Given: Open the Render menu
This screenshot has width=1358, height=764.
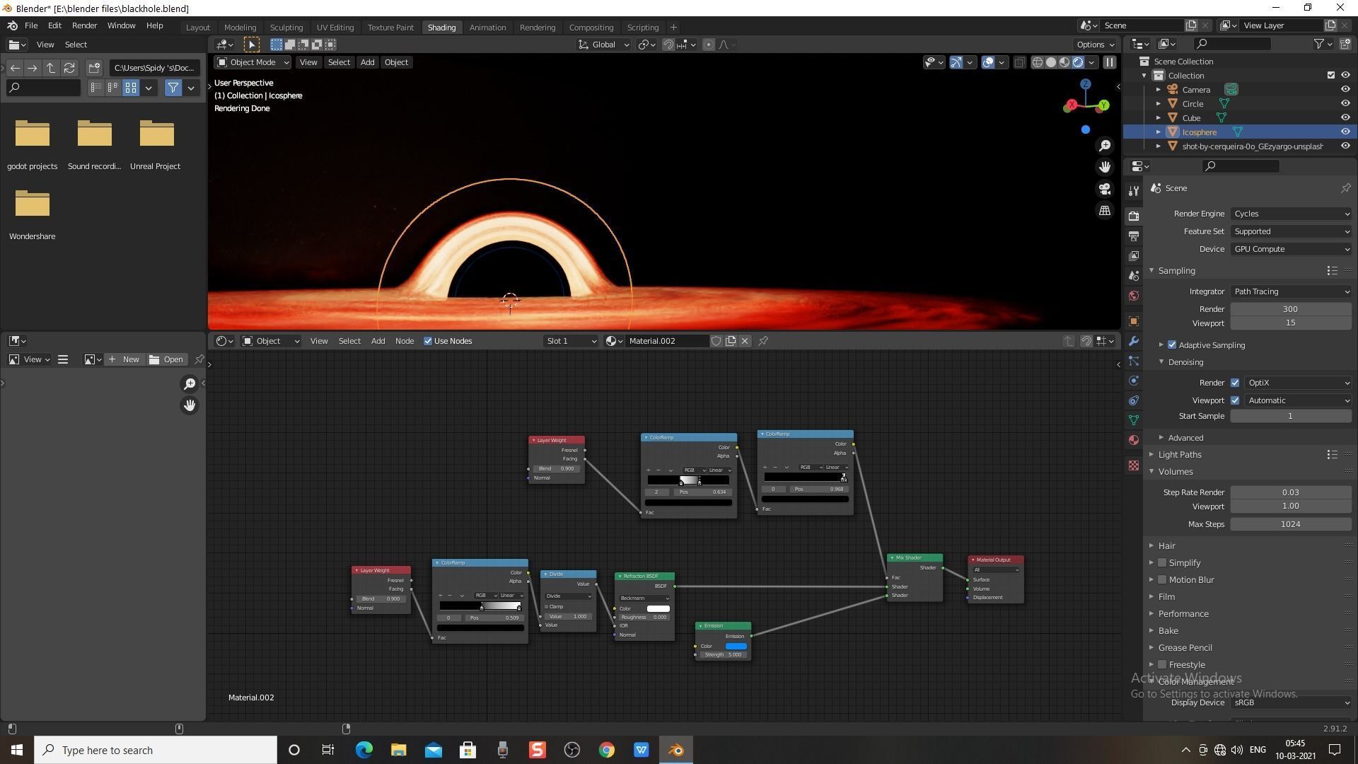Looking at the screenshot, I should tap(84, 25).
